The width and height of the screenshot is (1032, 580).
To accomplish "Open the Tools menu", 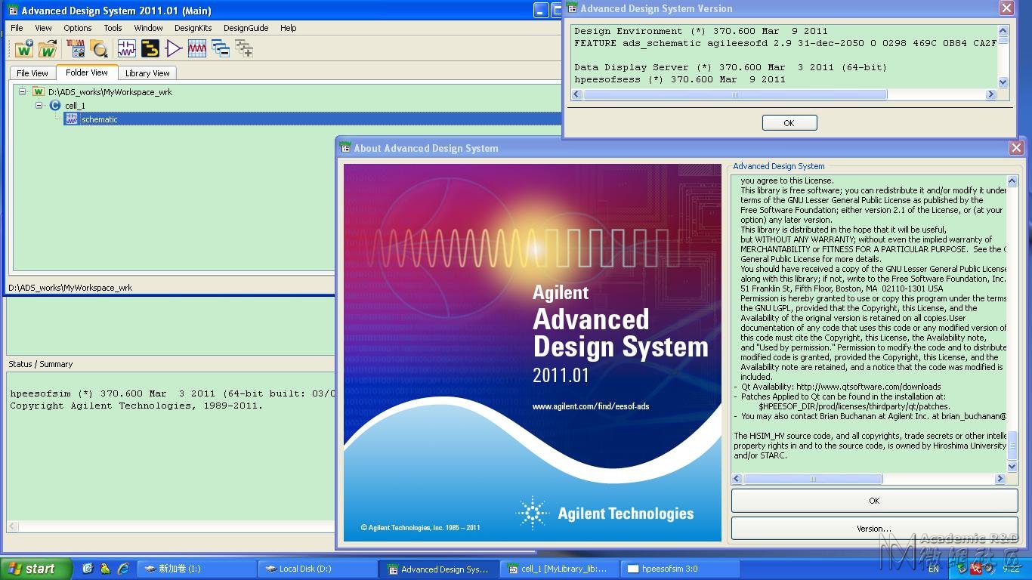I will [113, 28].
